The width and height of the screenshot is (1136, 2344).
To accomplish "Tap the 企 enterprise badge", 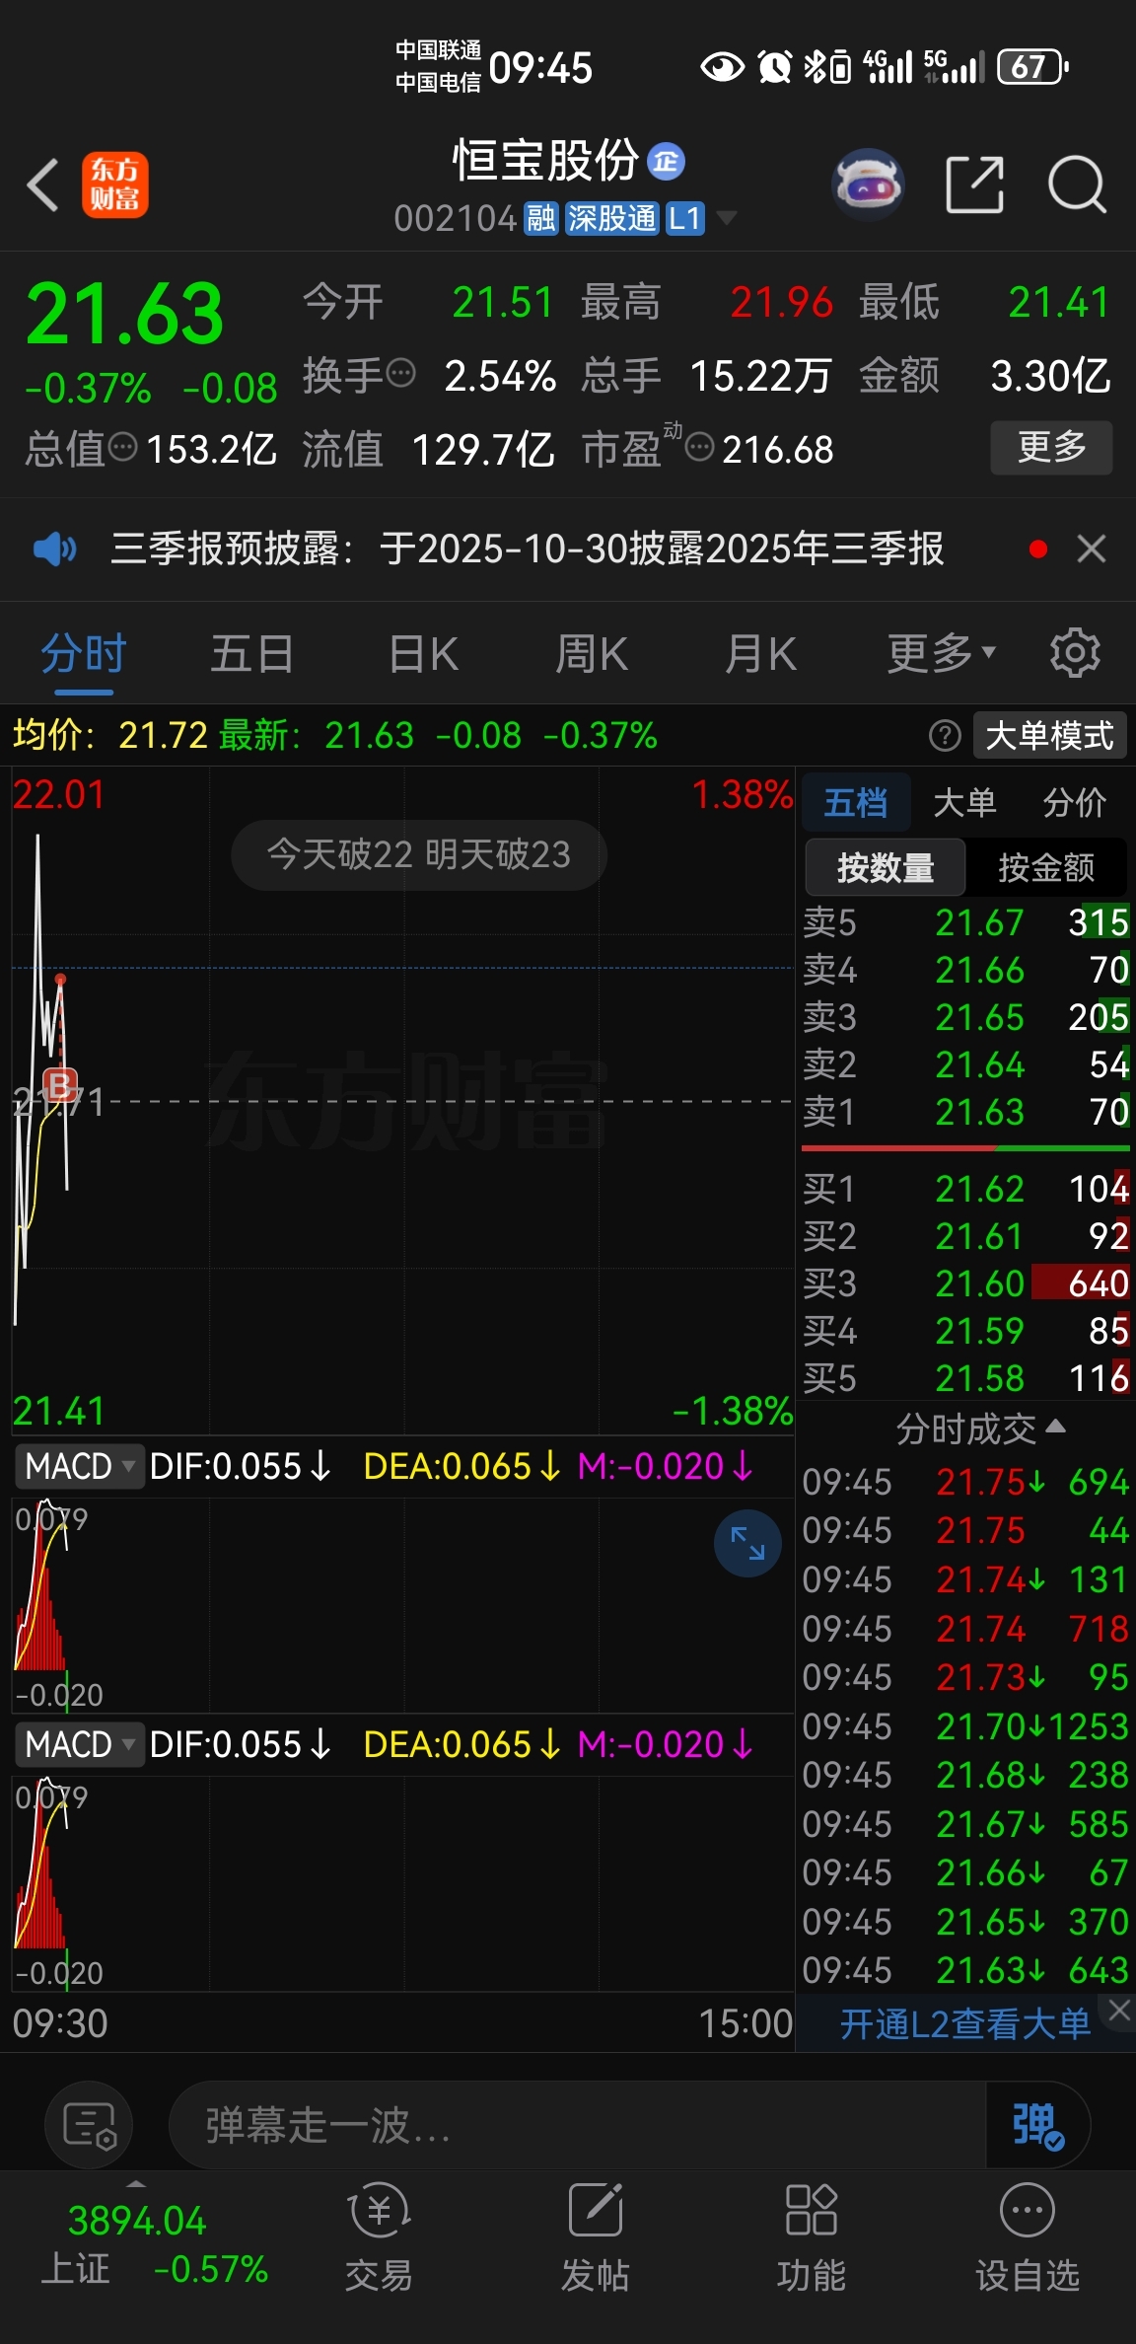I will pos(666,162).
